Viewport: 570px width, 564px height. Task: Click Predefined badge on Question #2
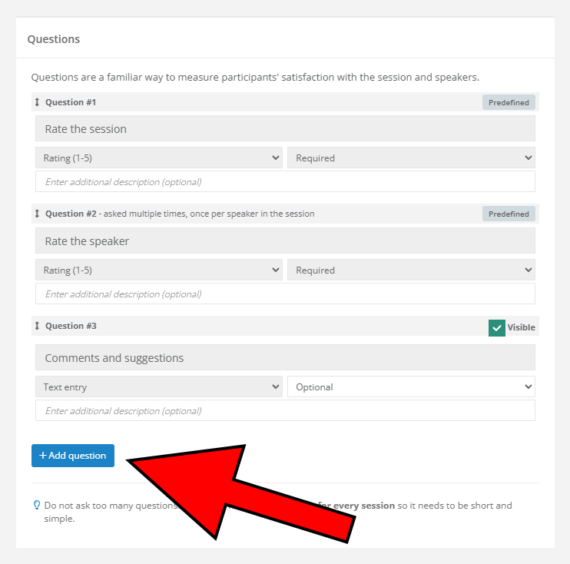pos(509,214)
